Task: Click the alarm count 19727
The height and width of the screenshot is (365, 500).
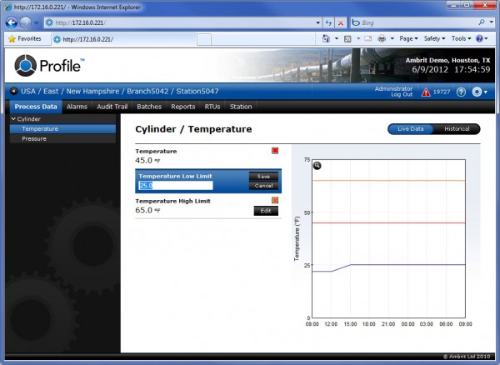Action: click(x=442, y=92)
